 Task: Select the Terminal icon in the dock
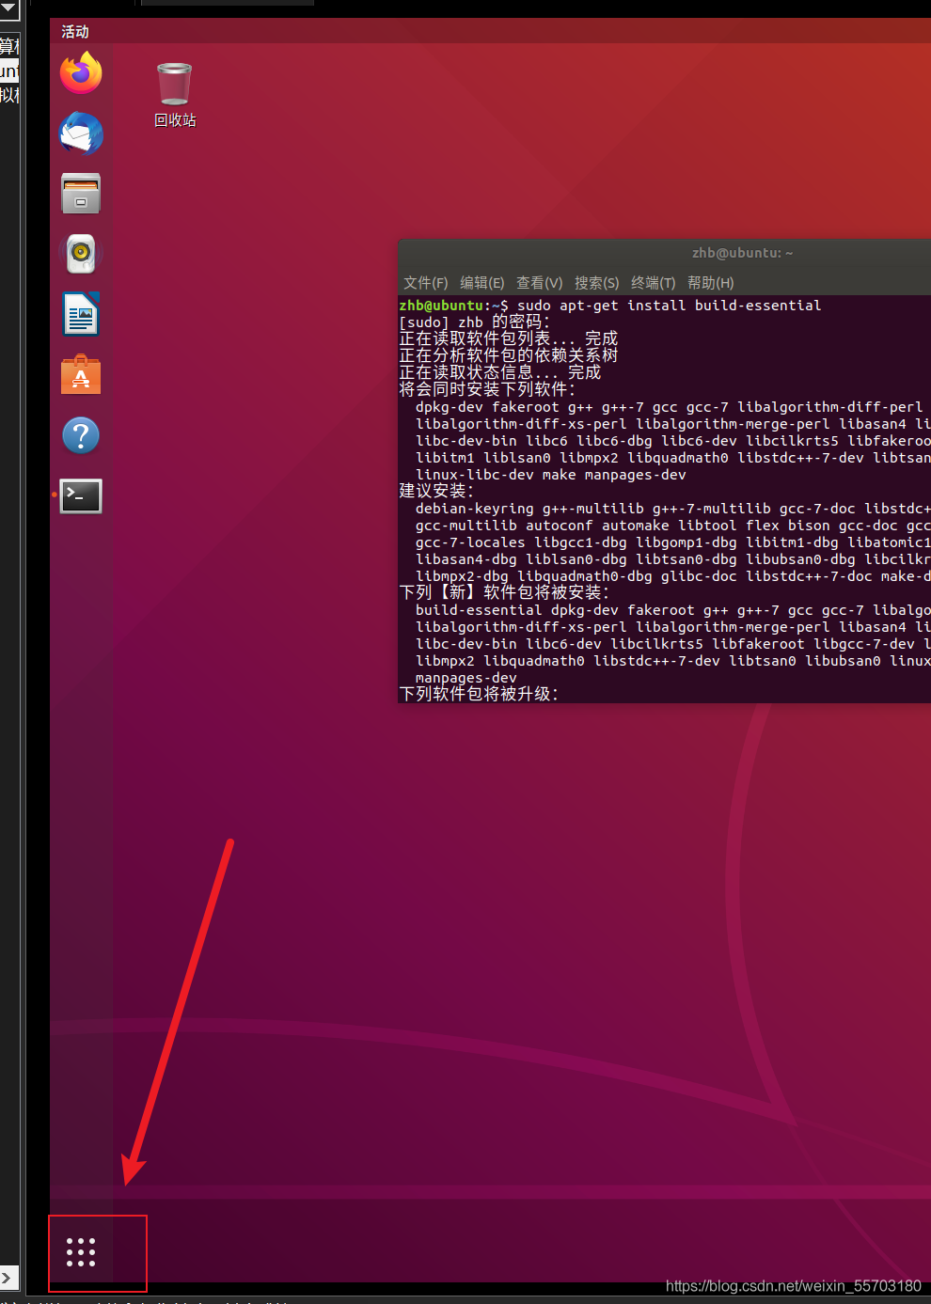(x=80, y=495)
